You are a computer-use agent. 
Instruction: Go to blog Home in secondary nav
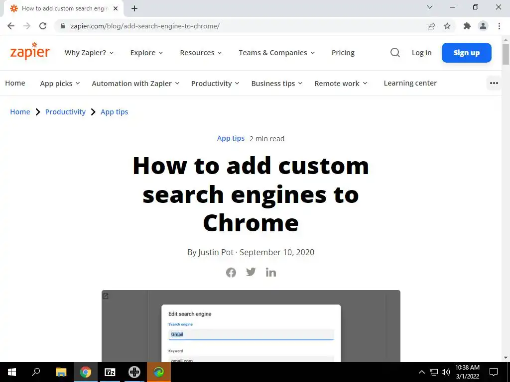[15, 83]
